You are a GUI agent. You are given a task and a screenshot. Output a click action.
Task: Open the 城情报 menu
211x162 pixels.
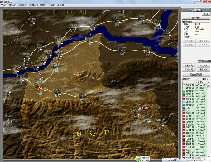pyautogui.click(x=33, y=5)
